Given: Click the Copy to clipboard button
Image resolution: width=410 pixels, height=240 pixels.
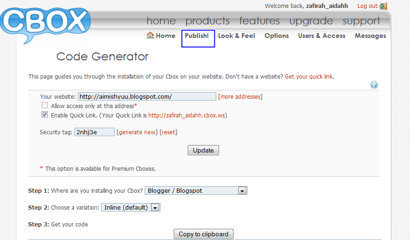Looking at the screenshot, I should pos(204,234).
